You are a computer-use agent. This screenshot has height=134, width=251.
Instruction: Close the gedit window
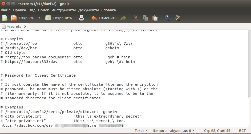pos(3,4)
